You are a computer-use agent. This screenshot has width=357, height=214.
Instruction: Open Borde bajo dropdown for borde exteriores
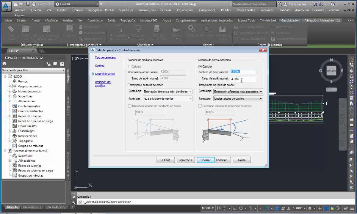tap(238, 92)
